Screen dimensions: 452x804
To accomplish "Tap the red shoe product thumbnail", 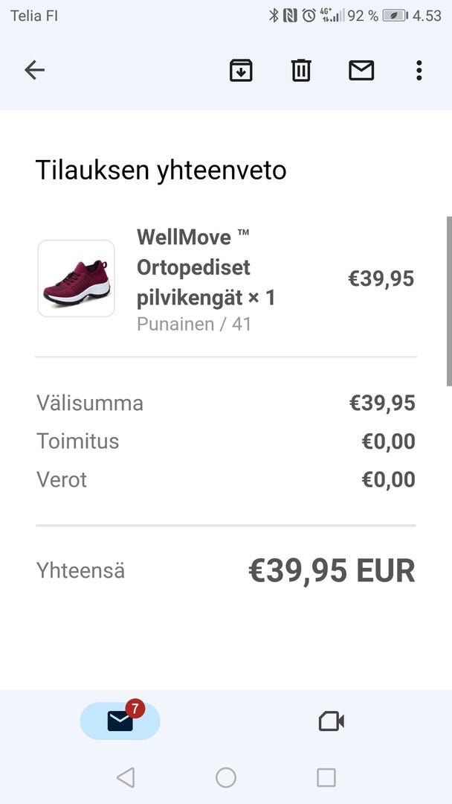I will (x=77, y=278).
